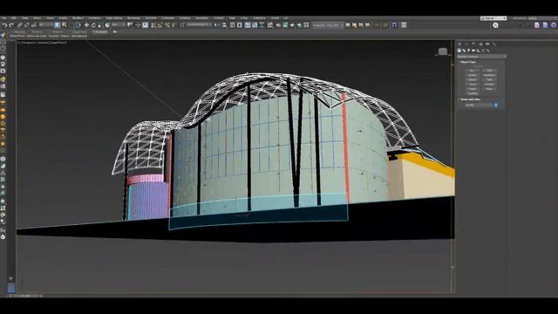
Task: Click the Cylinder primitive button
Action: (x=473, y=79)
